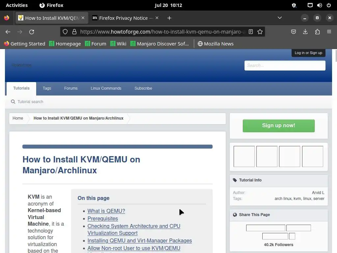
Task: Open the Homepage bookmark
Action: coord(65,44)
